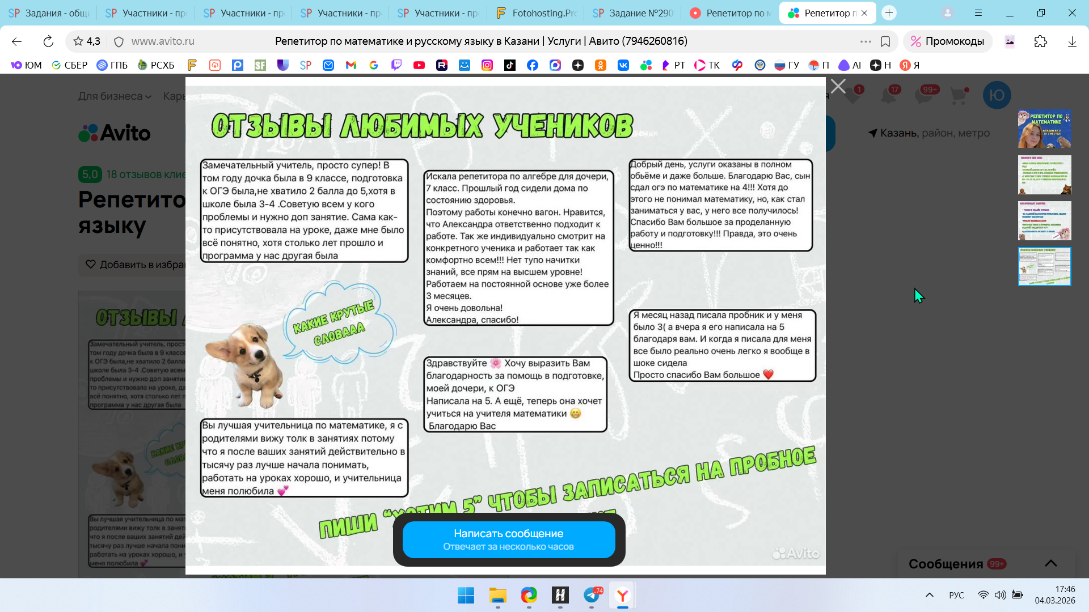This screenshot has width=1089, height=612.
Task: Open browser downloads icon
Action: pos(1072,41)
